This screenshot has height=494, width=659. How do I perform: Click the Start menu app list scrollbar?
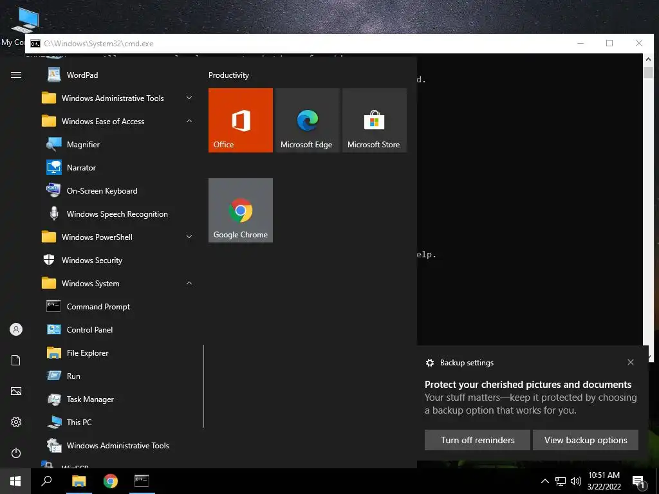click(x=203, y=387)
